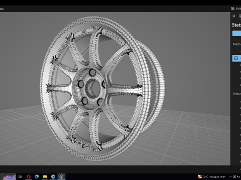Image resolution: width=241 pixels, height=180 pixels.
Task: Select the 3D Viewer app in the taskbar
Action: pos(61,176)
